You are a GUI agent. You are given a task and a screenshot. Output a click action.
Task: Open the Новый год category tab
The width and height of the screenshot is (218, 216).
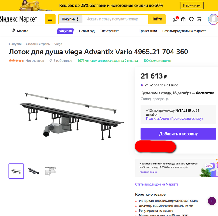pos(87,31)
